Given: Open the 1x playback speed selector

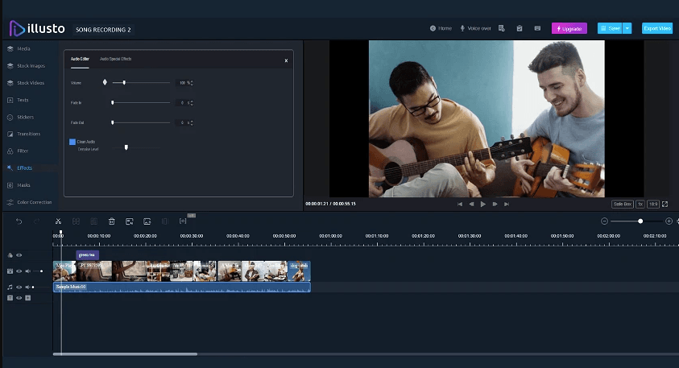Looking at the screenshot, I should (x=640, y=204).
